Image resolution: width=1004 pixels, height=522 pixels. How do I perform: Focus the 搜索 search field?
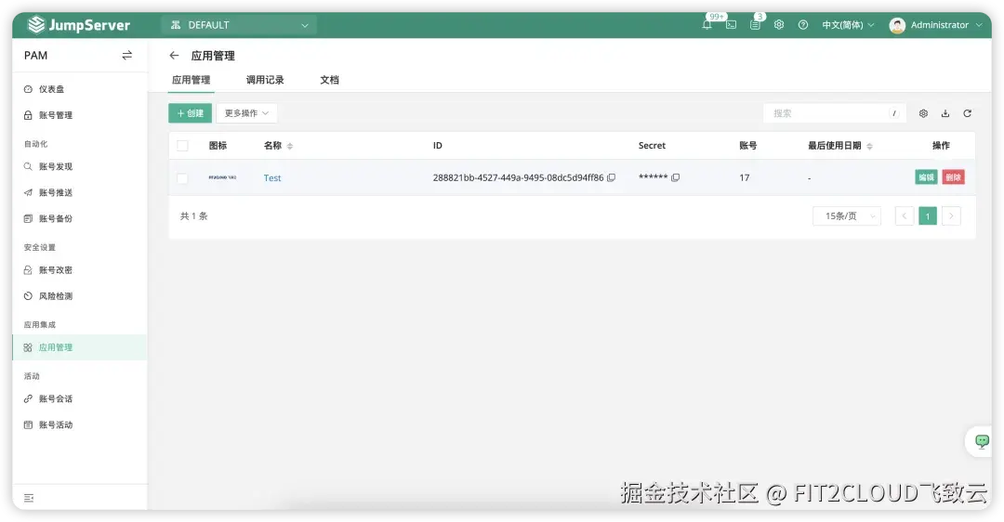[x=834, y=113]
